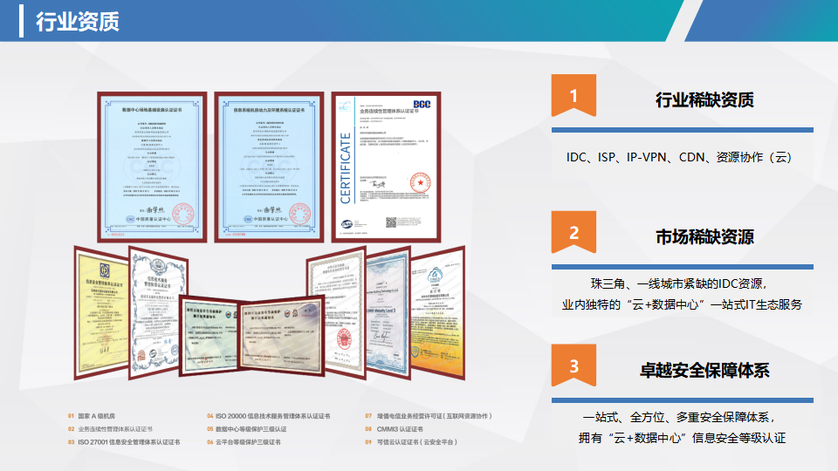Click the IDC、ISP、IP-VPN、CDN text line
The height and width of the screenshot is (471, 838).
[x=678, y=158]
